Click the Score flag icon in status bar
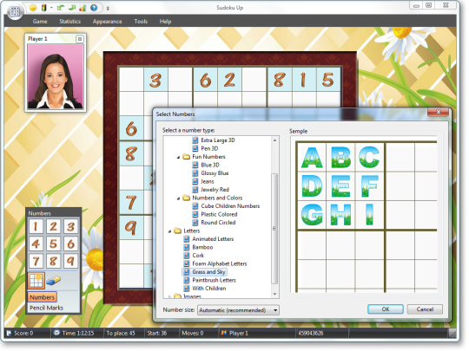This screenshot has width=469, height=351. tap(9, 333)
